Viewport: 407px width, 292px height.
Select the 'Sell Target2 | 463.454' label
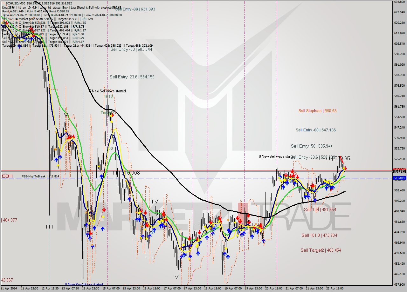tap(321, 250)
